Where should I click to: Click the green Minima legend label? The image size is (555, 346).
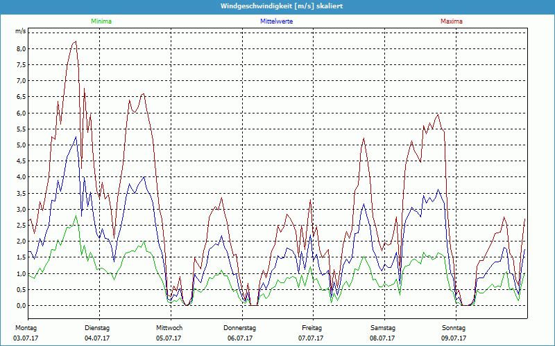coord(101,21)
